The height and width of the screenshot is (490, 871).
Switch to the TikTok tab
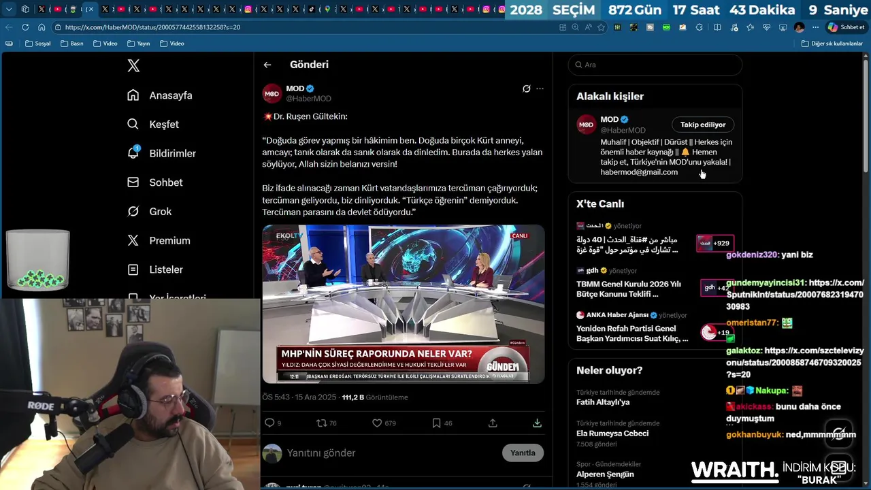pos(312,10)
